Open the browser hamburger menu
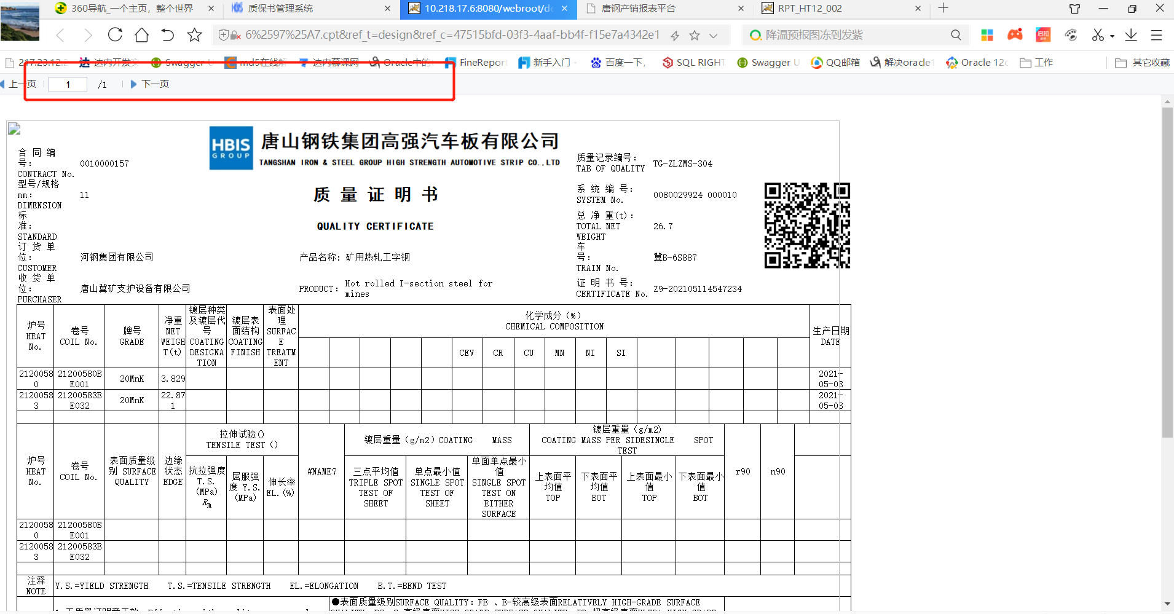Viewport: 1174px width, 614px height. click(1156, 35)
